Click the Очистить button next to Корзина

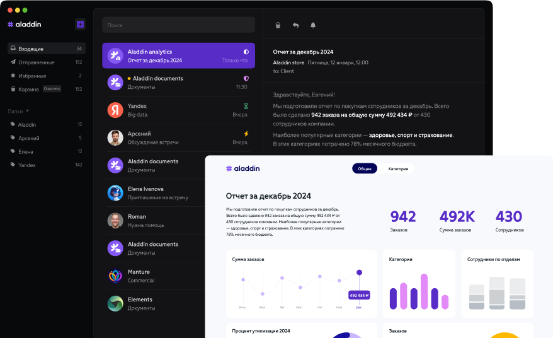[x=52, y=89]
